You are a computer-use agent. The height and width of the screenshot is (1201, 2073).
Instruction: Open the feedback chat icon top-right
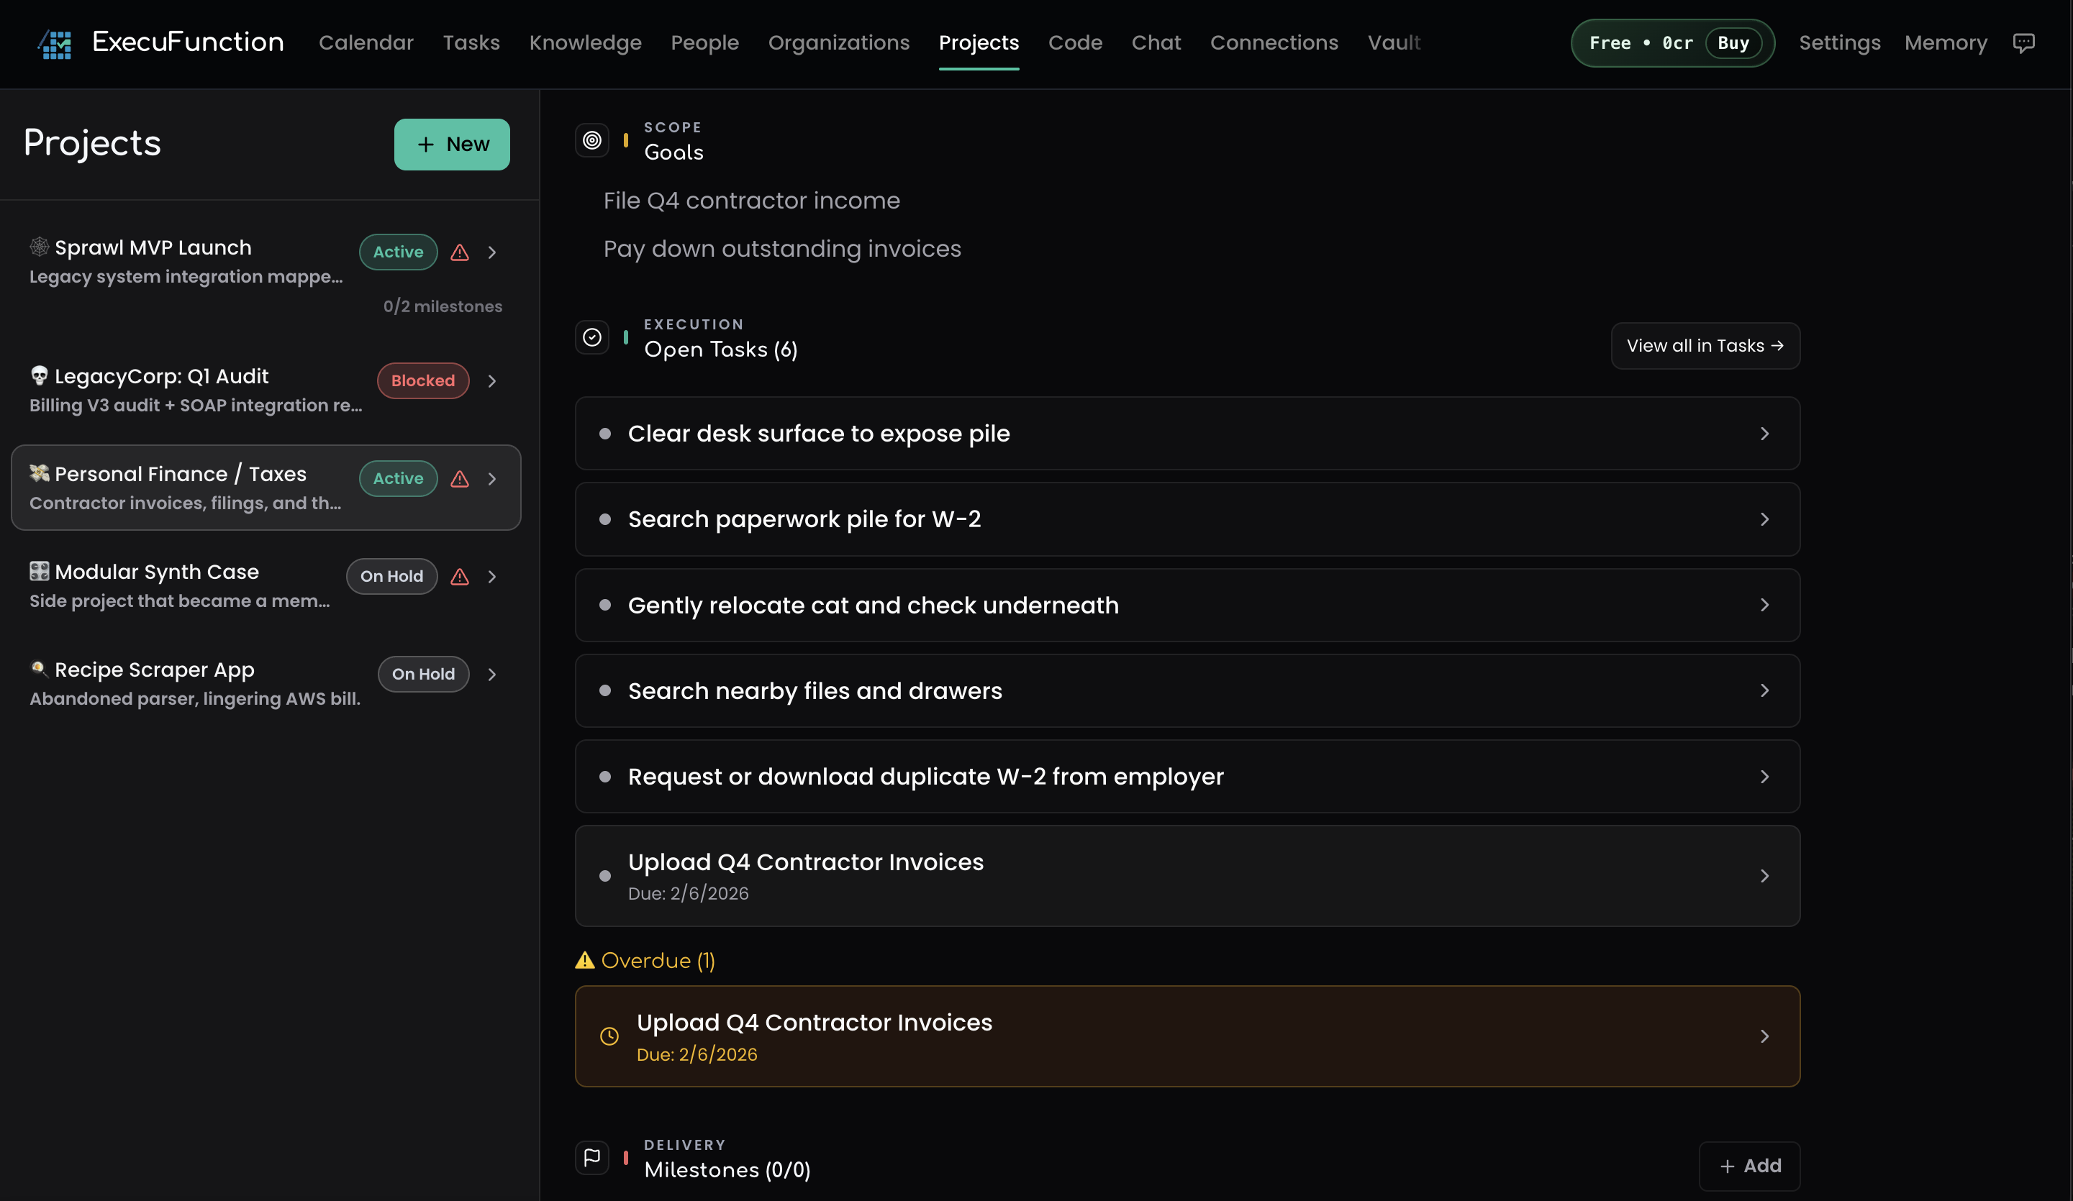2025,42
